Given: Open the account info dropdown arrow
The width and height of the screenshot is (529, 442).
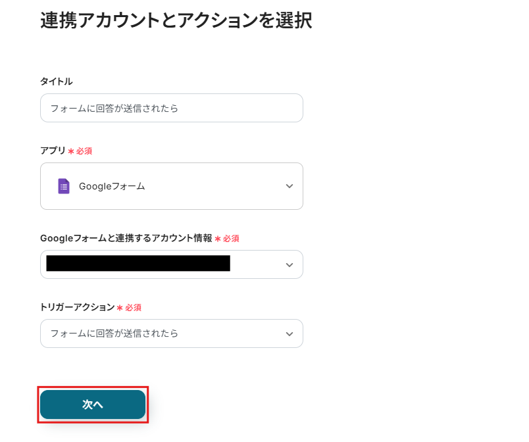Looking at the screenshot, I should point(290,264).
